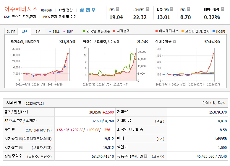Open the company homepage house icon
230x166 pixels.
click(82, 10)
